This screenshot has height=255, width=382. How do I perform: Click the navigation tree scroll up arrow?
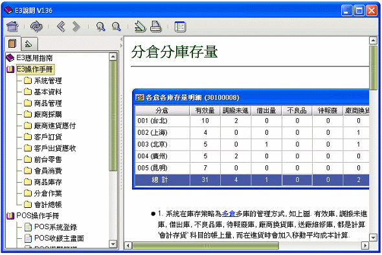113,57
